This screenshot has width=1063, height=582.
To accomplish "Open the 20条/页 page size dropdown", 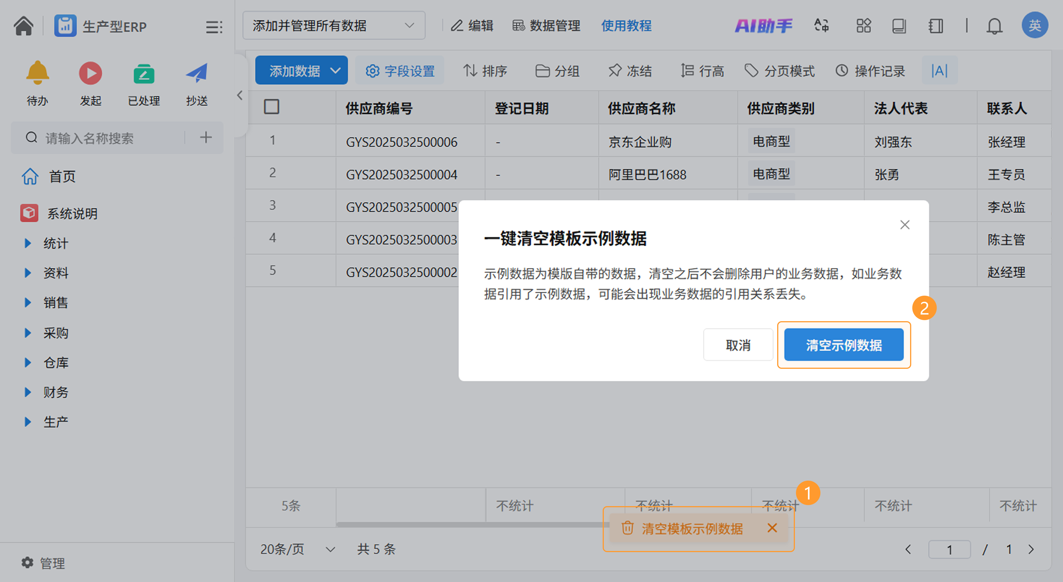I will pos(297,549).
